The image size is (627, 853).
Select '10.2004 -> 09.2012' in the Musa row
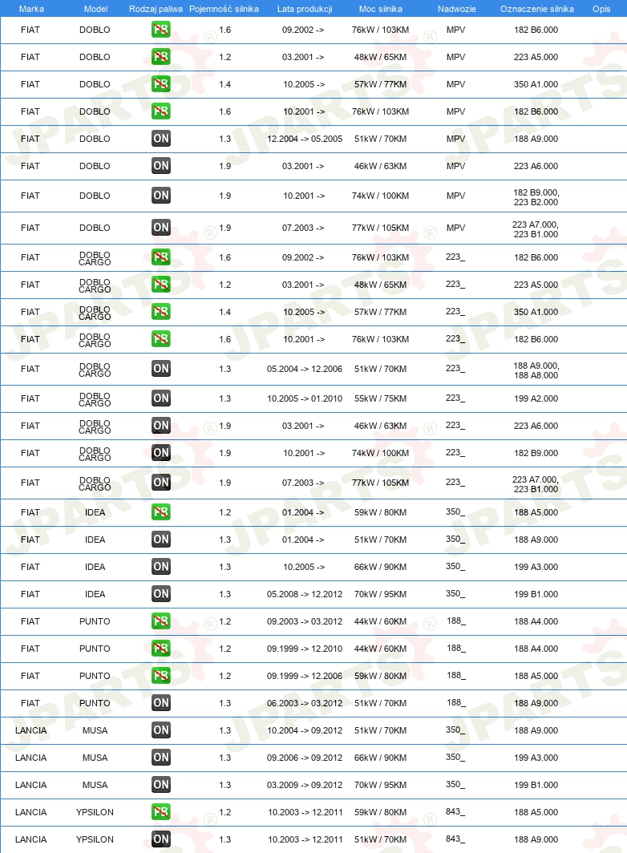click(304, 730)
